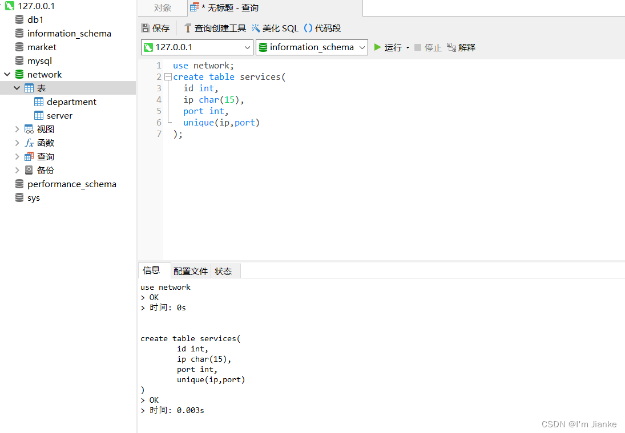Click the 'use network' output line

tap(166, 287)
